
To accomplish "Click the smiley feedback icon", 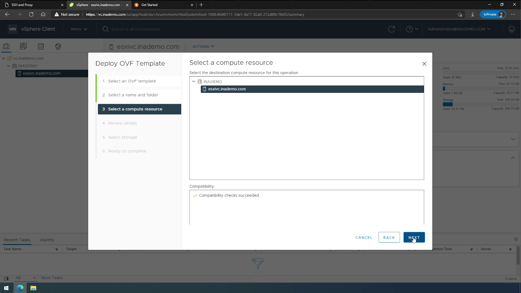I will pyautogui.click(x=512, y=29).
